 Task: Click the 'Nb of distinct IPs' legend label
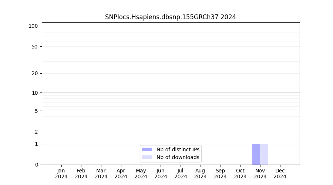pos(178,149)
